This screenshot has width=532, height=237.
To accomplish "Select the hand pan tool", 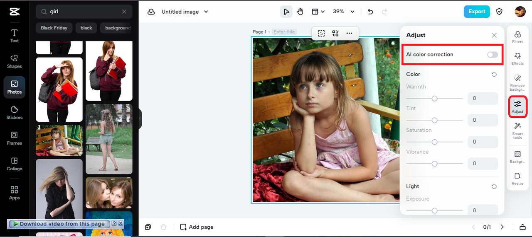I will tap(300, 12).
